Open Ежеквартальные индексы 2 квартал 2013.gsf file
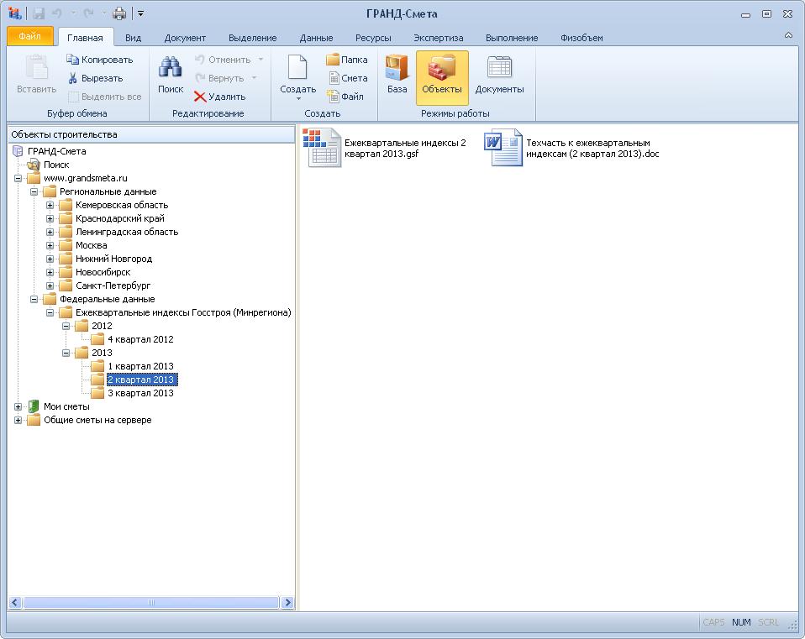The width and height of the screenshot is (805, 639). (x=385, y=149)
